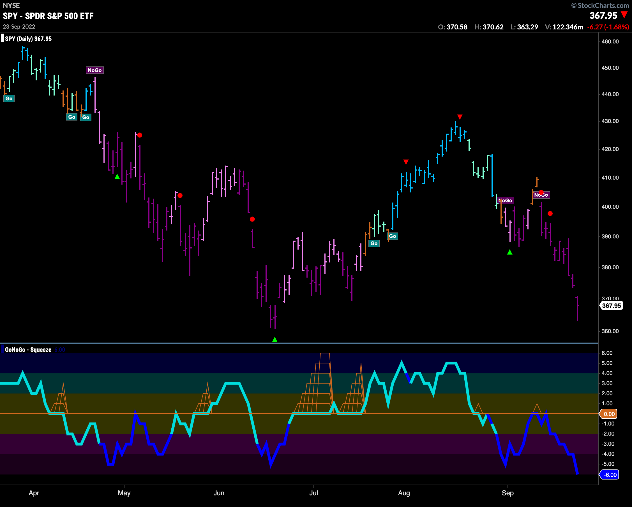Viewport: 632px width, 507px height.
Task: Click the Sep label on time axis
Action: pyautogui.click(x=508, y=493)
